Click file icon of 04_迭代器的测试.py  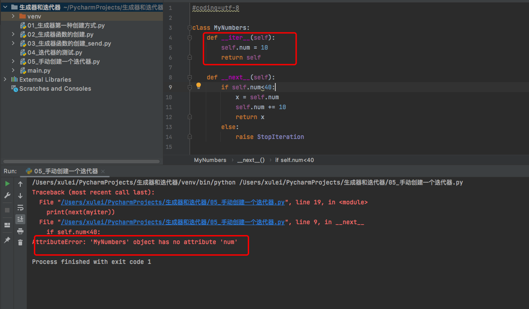point(23,53)
